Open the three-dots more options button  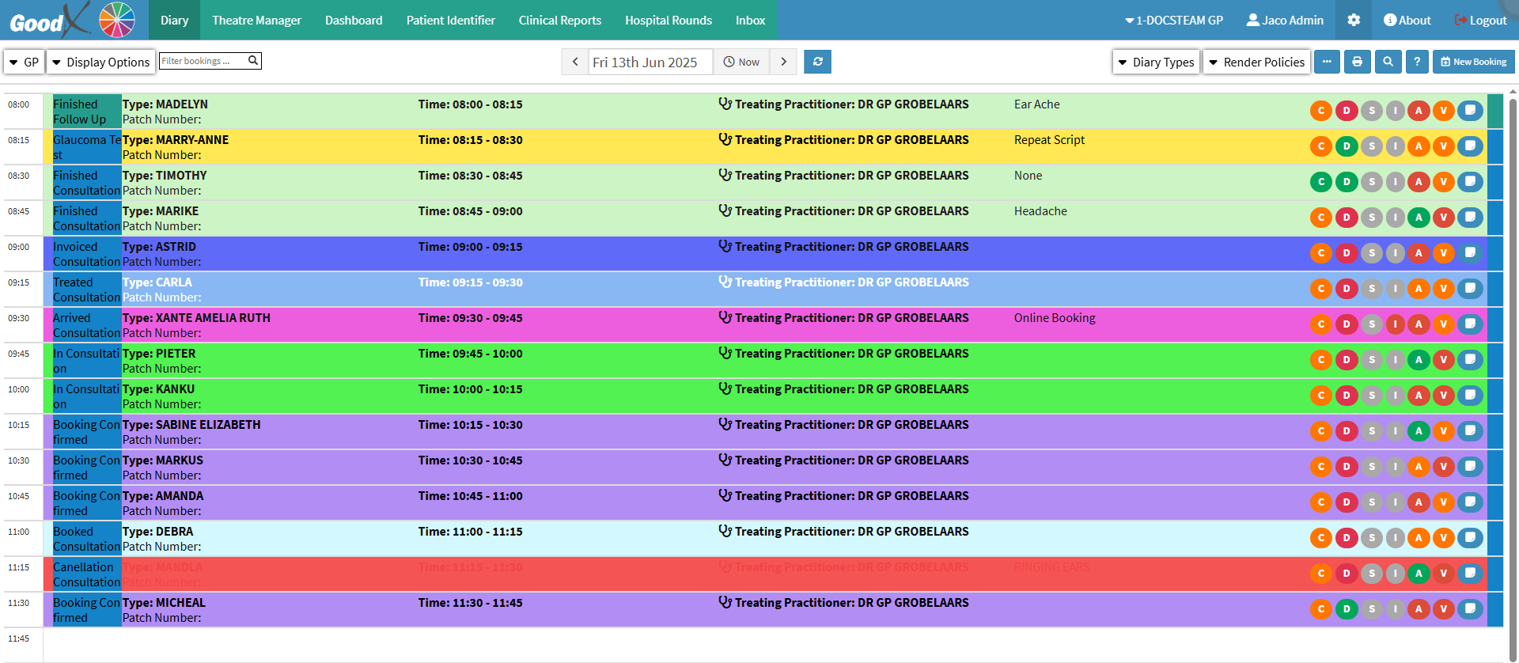tap(1327, 62)
